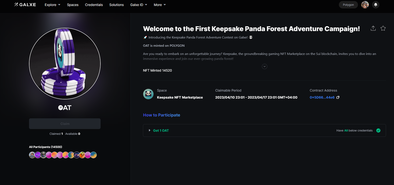This screenshot has width=394, height=185.
Task: Open the astronaut cartoon participant avatar
Action: [77, 155]
